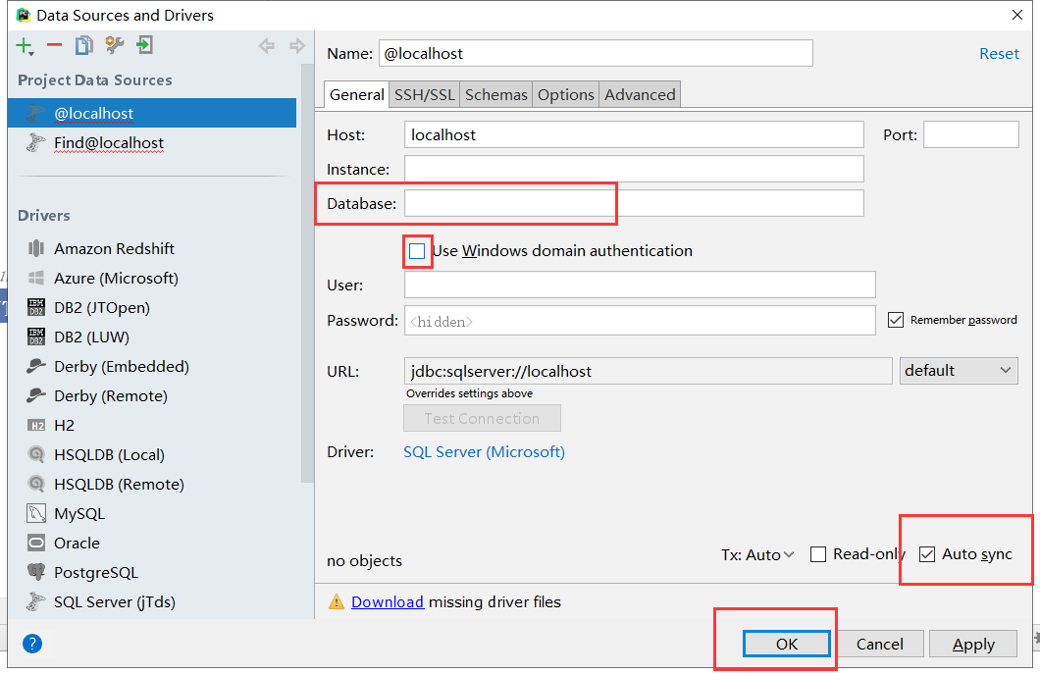1040x675 pixels.
Task: Select the MySQL driver in the Drivers list
Action: (x=76, y=513)
